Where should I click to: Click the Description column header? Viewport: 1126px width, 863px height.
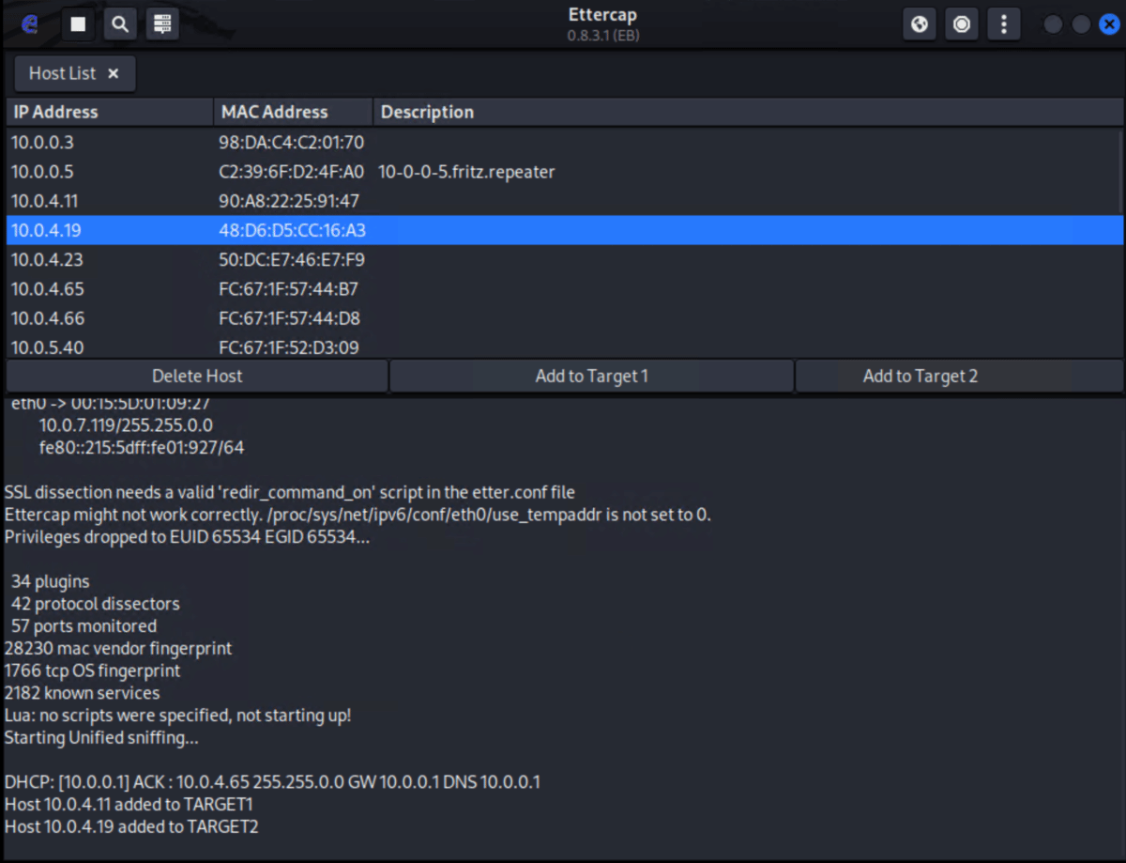point(427,112)
